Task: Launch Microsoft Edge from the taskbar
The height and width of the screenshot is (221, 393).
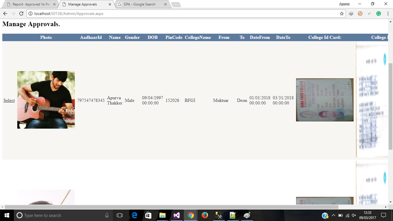Action: coord(134,215)
